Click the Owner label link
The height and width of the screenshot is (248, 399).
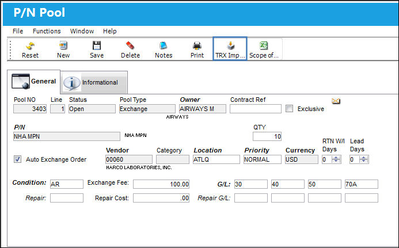[x=190, y=100]
